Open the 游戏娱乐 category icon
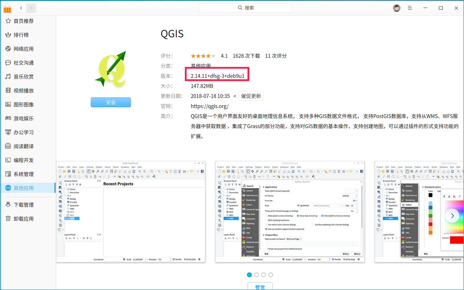 coord(8,118)
